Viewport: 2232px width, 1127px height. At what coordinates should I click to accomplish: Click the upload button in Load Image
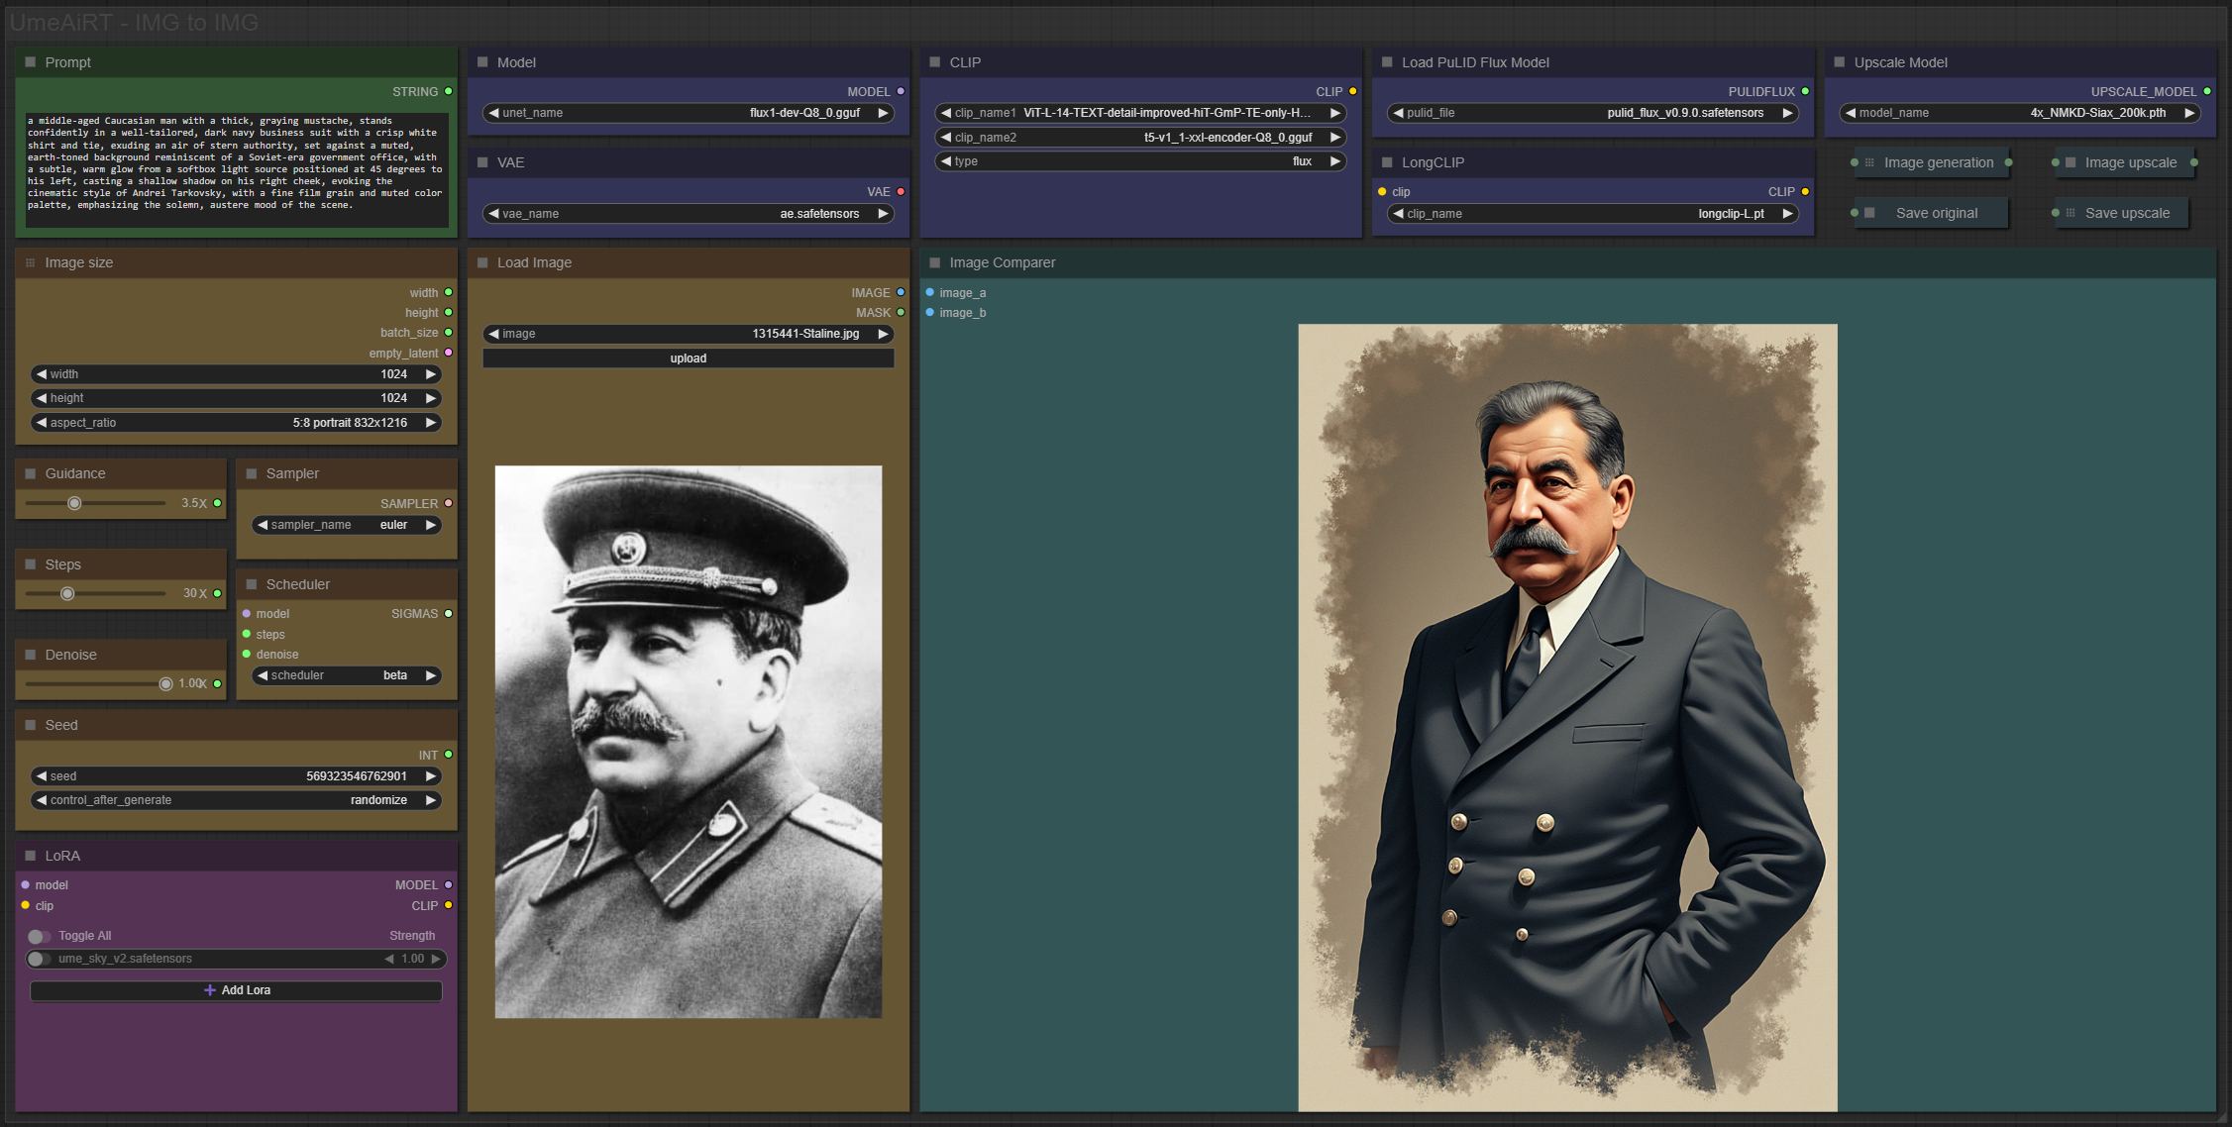pos(688,359)
